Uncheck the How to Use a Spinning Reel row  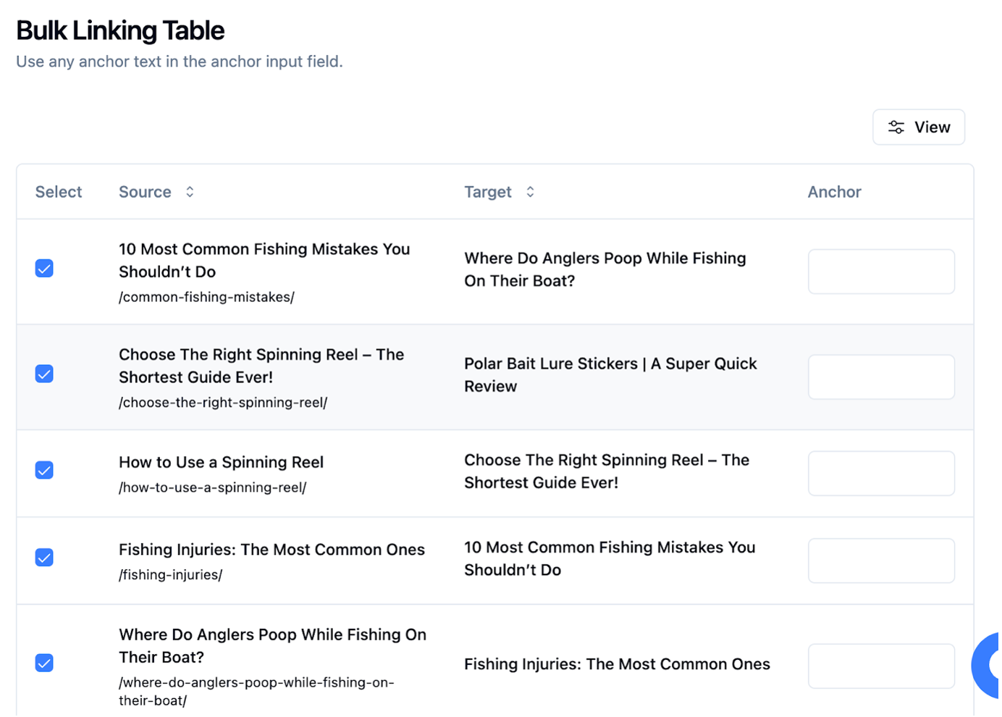coord(44,470)
